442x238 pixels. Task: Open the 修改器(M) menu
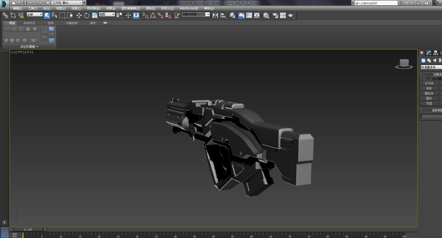[94, 8]
